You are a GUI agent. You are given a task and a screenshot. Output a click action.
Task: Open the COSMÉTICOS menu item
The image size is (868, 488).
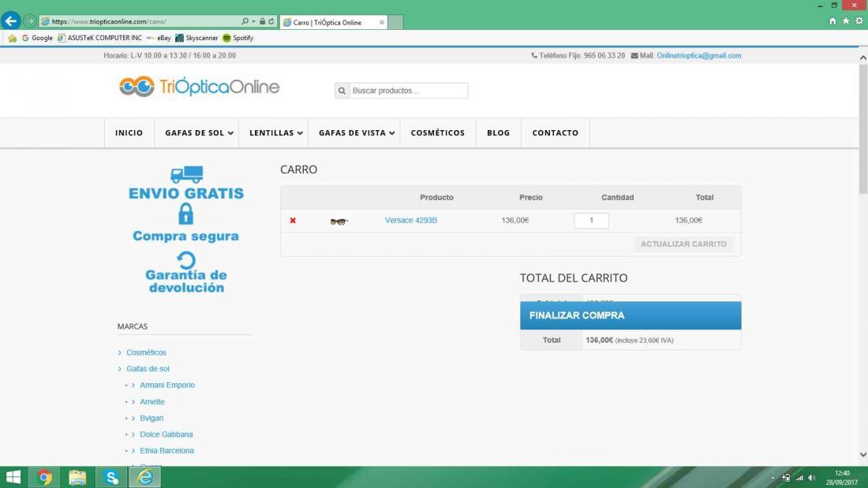click(x=438, y=132)
